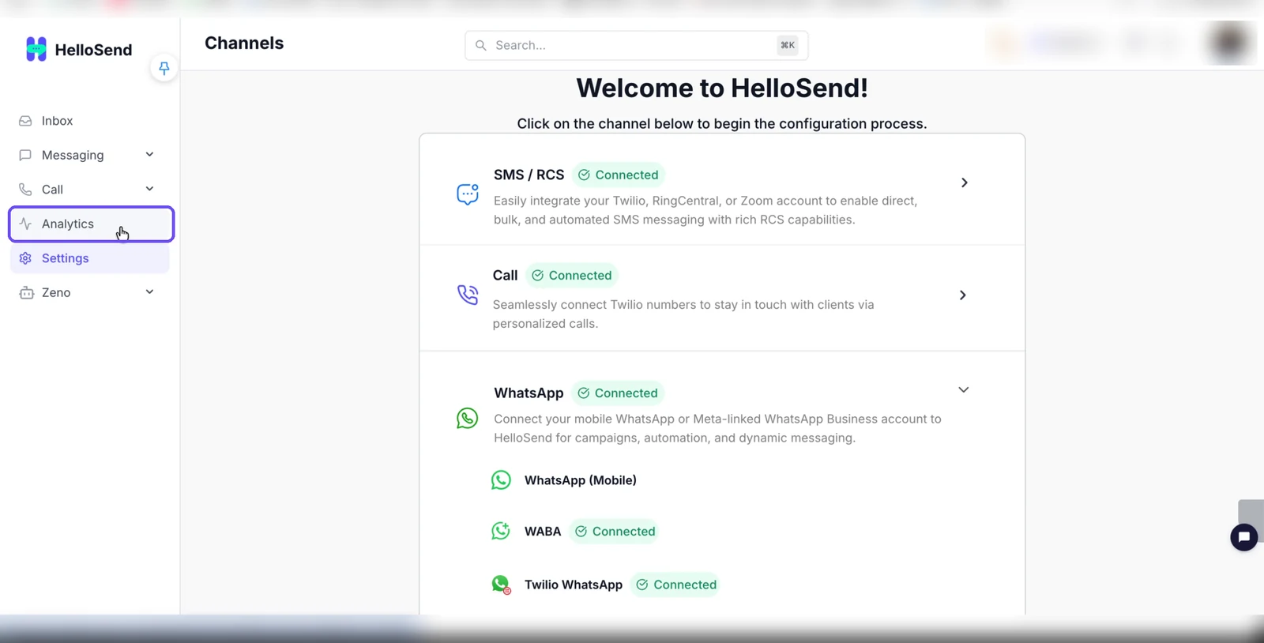Click the SMS / RCS Connected badge
Viewport: 1264px width, 643px height.
click(619, 175)
